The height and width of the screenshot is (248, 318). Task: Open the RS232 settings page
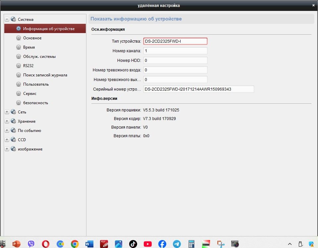click(x=28, y=65)
